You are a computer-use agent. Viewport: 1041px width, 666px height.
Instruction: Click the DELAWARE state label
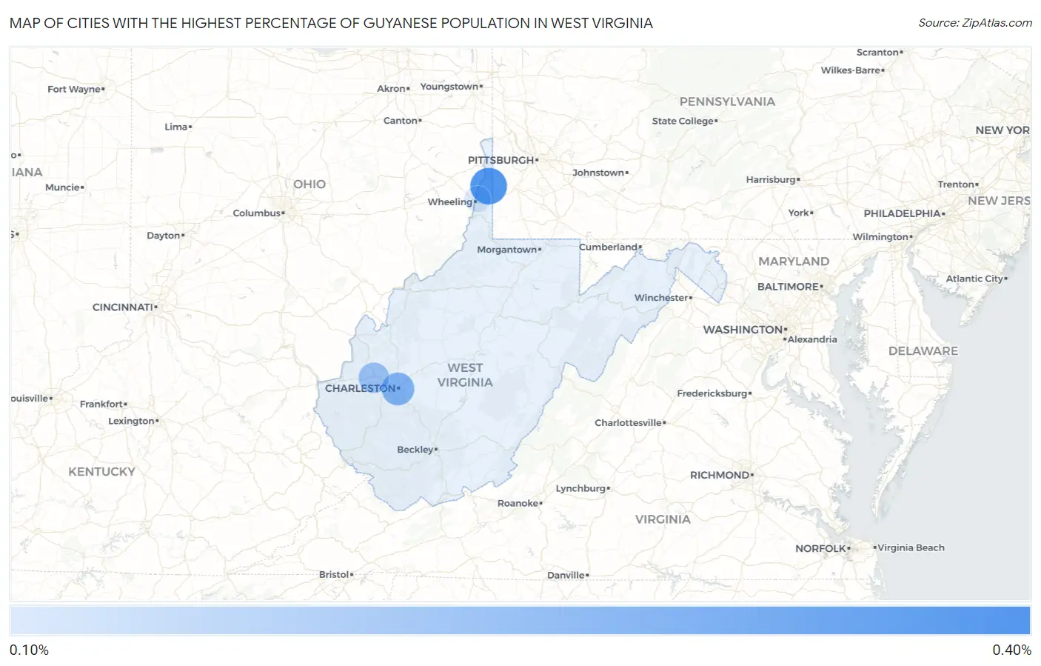(x=923, y=351)
